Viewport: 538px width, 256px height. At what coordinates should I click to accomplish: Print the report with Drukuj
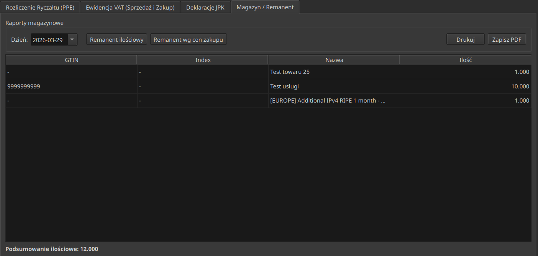click(x=466, y=40)
